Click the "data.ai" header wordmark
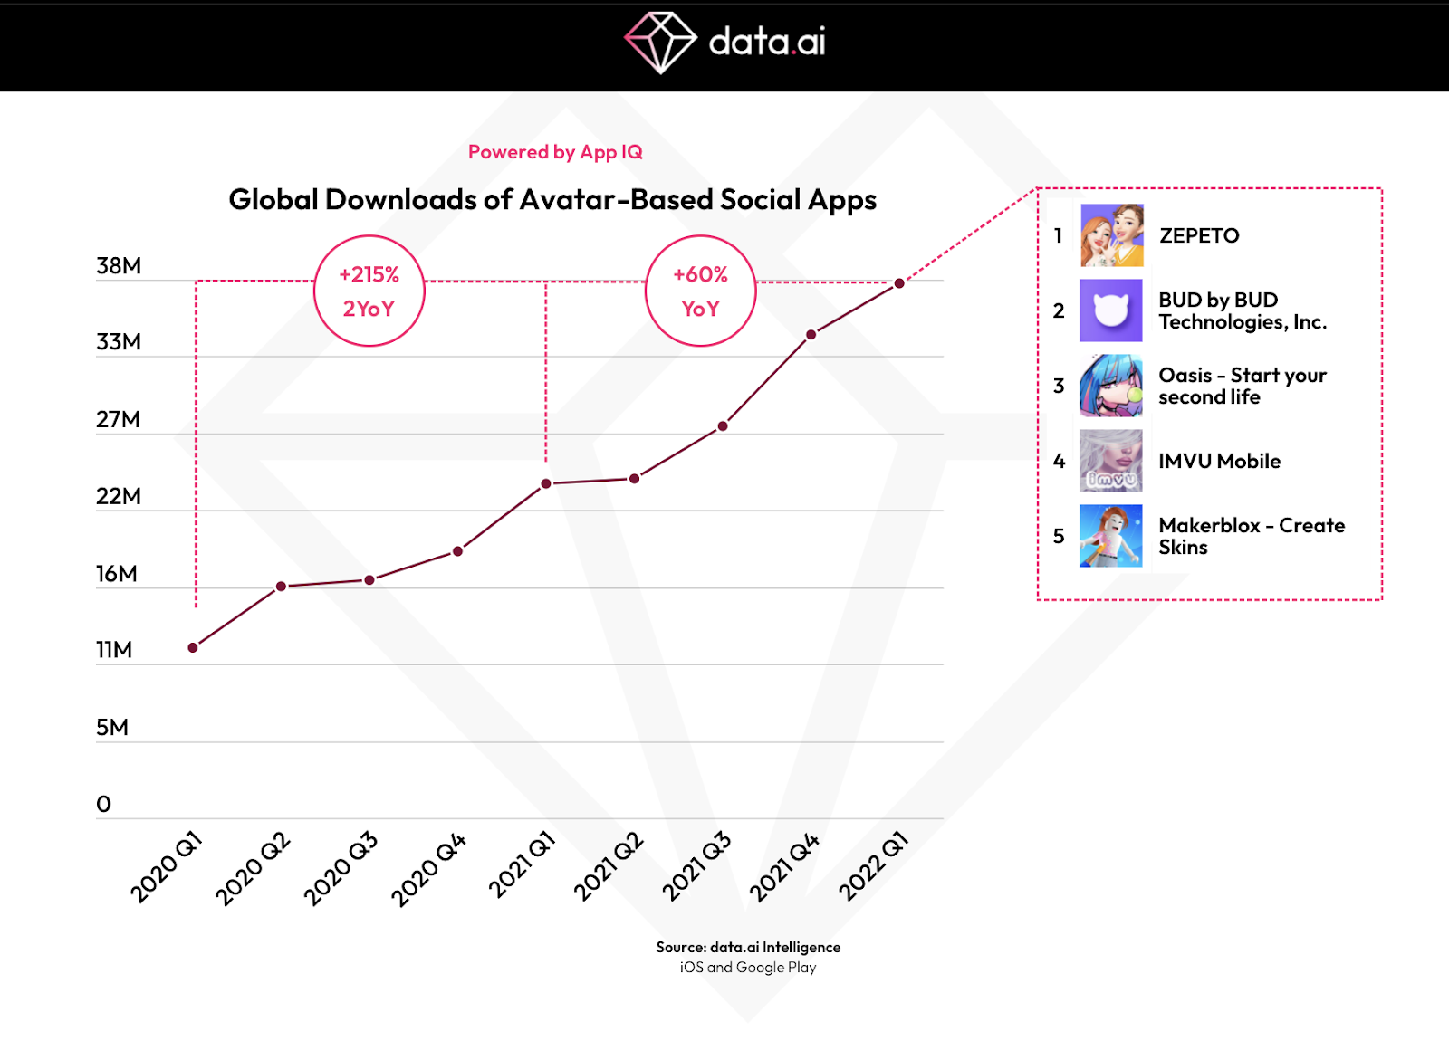 click(767, 42)
